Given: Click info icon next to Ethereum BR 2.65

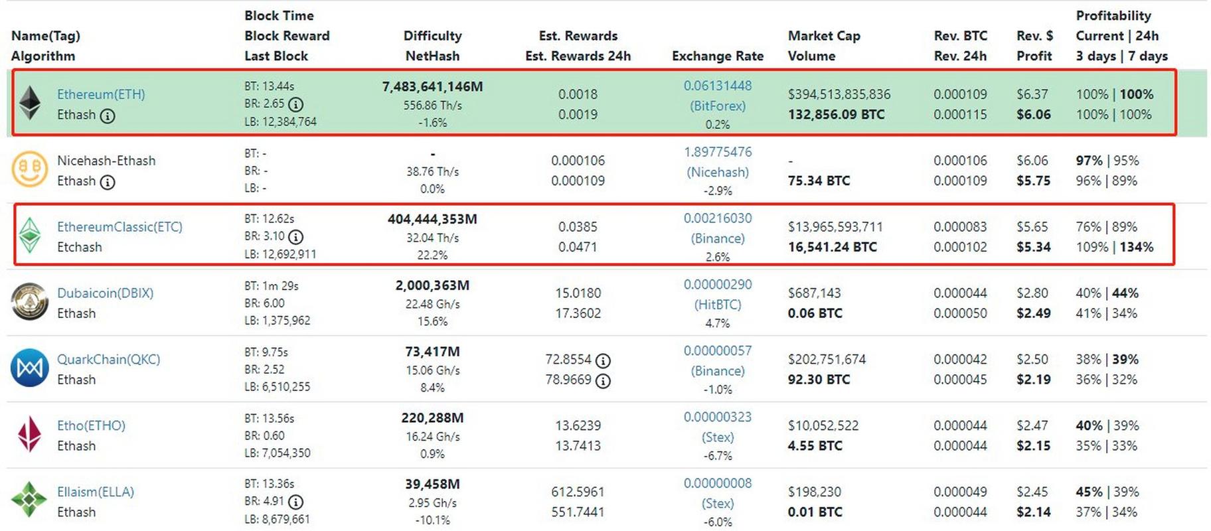Looking at the screenshot, I should click(296, 104).
